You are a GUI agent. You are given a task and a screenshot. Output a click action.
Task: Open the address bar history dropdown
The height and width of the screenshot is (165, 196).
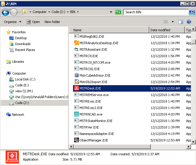click(111, 12)
